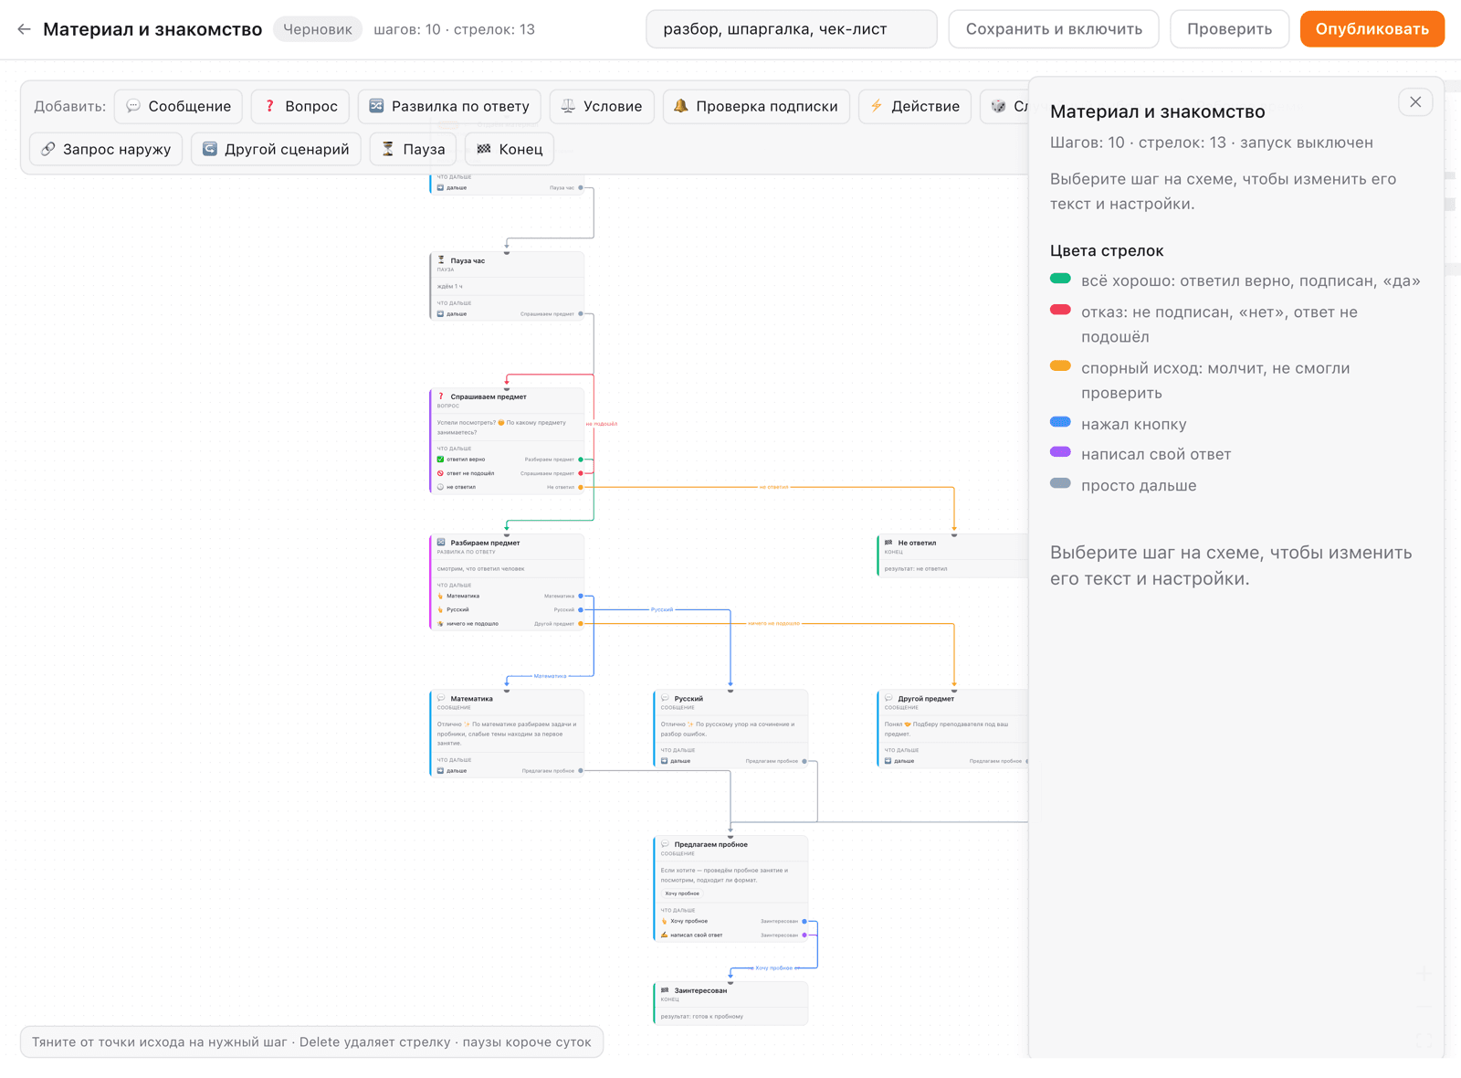Click output dot of Хочу пробное option
The width and height of the screenshot is (1461, 1078).
[x=804, y=921]
